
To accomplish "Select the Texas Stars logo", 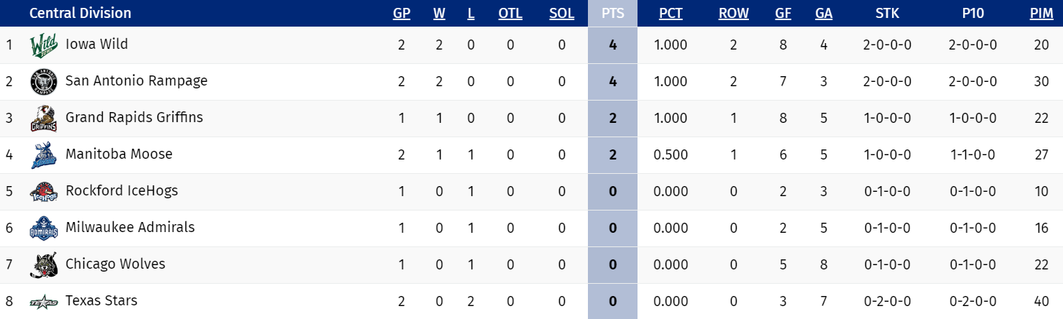I will click(x=43, y=302).
